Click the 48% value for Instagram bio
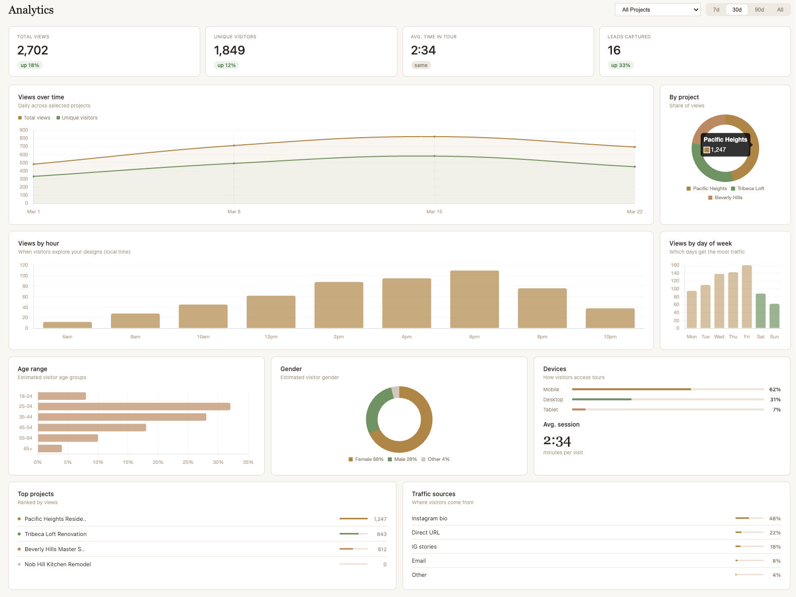 tap(775, 518)
